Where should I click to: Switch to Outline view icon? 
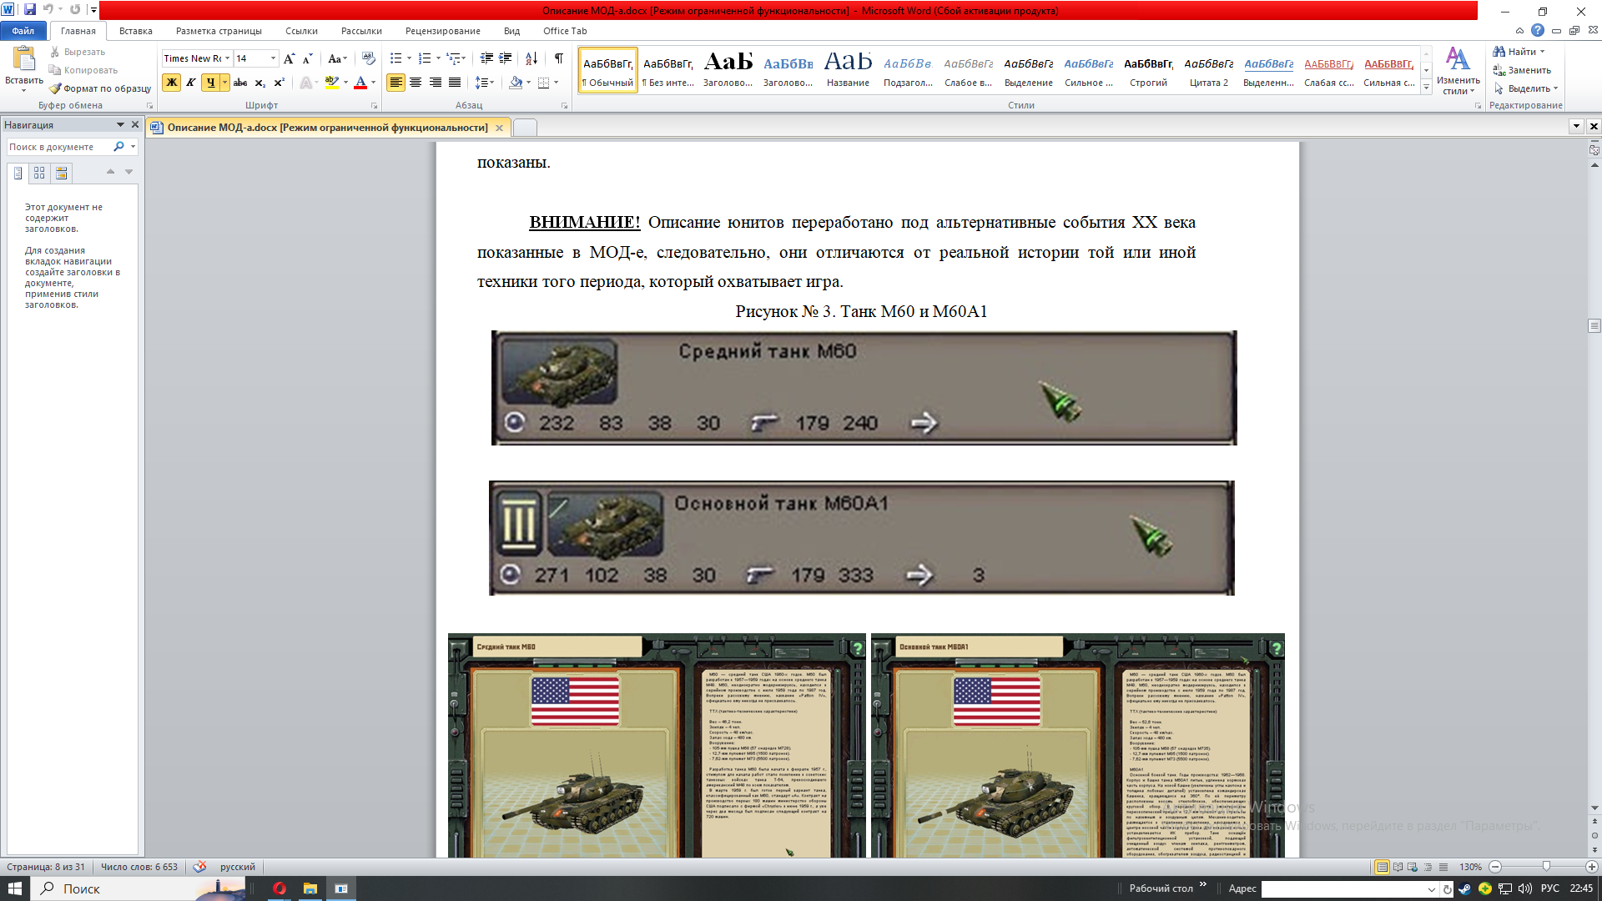tap(1428, 867)
